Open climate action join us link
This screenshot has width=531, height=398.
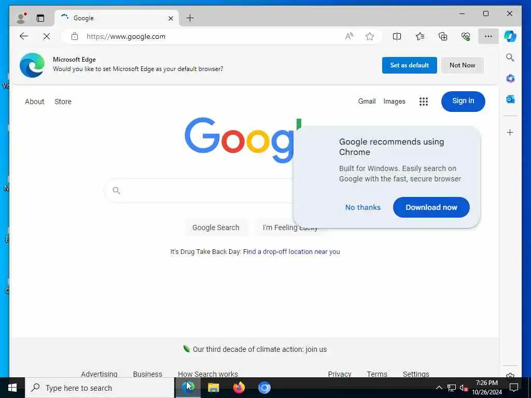coord(260,349)
